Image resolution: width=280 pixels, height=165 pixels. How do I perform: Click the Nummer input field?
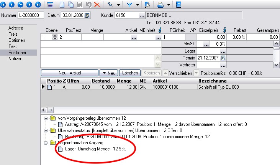[x=31, y=15]
